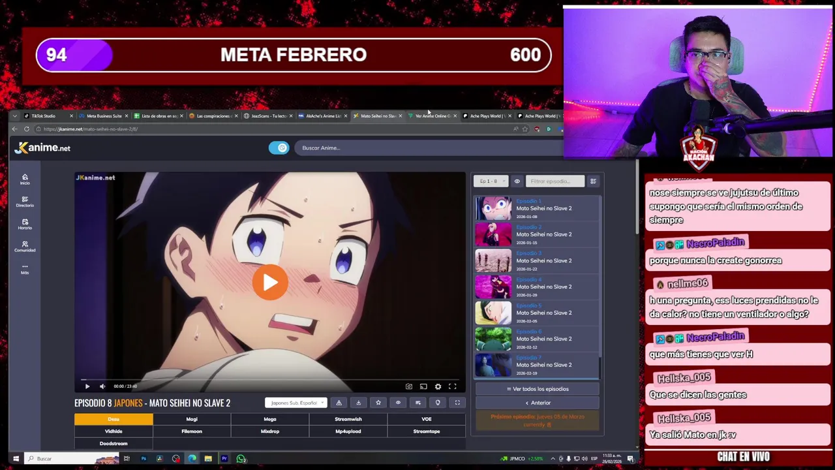The width and height of the screenshot is (835, 470).
Task: Open Episodio 5 dated 2026-02-05
Action: coord(536,313)
